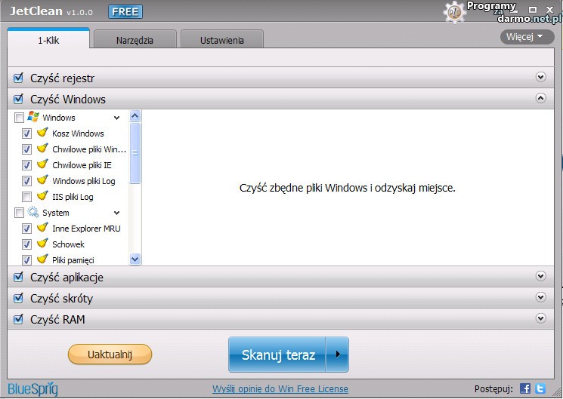563x399 pixels.
Task: Uncheck the Czyść rejestr checkbox
Action: (x=19, y=78)
